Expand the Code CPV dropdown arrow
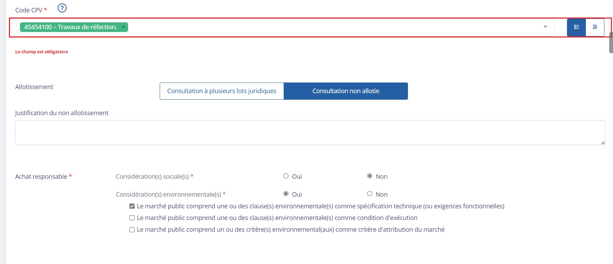The height and width of the screenshot is (264, 613). click(x=545, y=27)
